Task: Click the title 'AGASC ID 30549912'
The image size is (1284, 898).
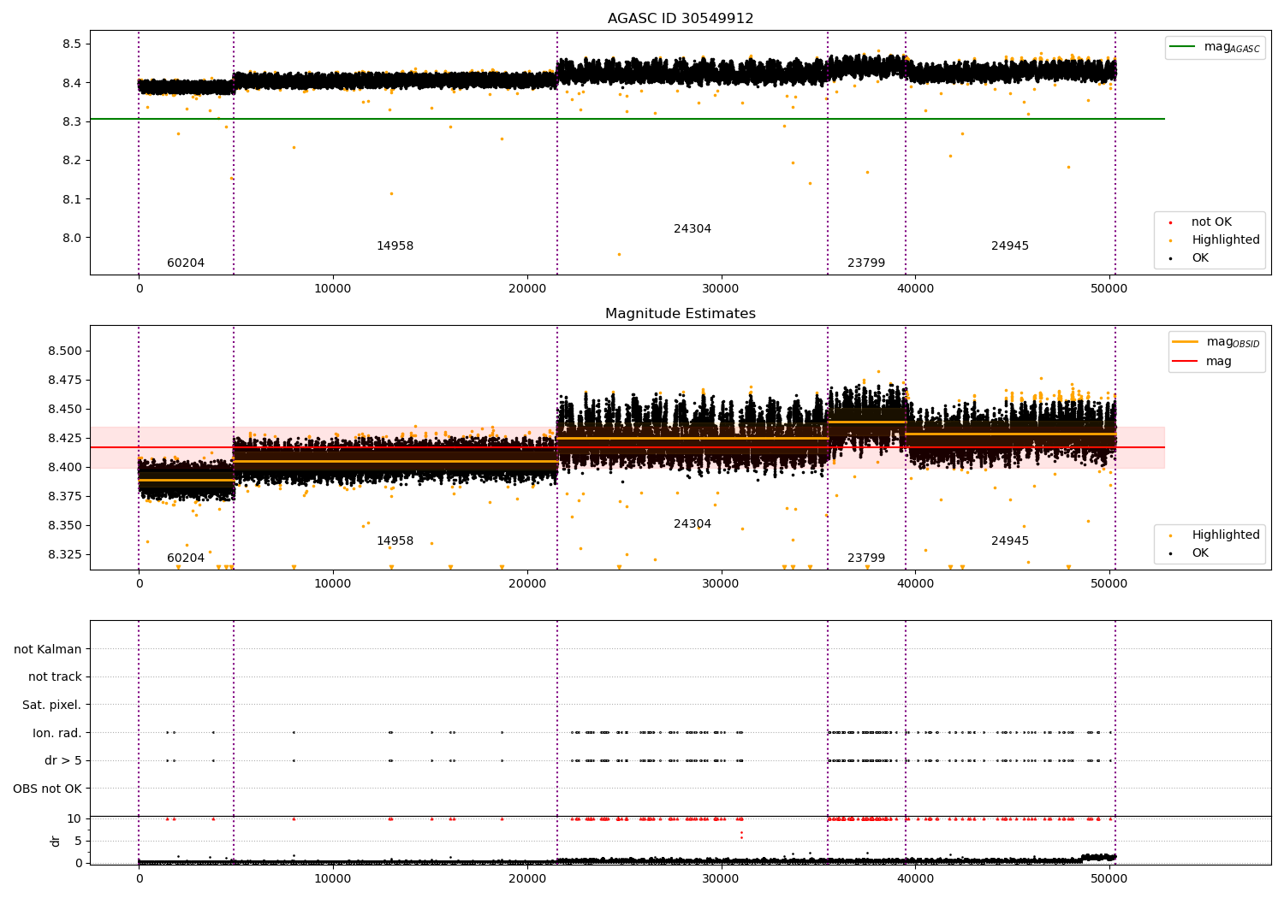Action: coord(681,19)
